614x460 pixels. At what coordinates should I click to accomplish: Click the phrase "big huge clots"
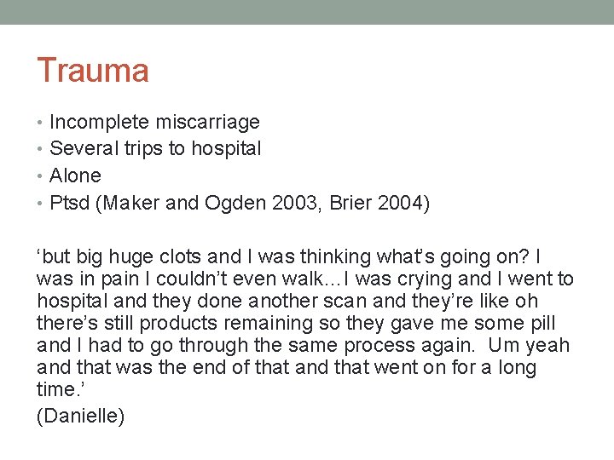[x=130, y=256]
